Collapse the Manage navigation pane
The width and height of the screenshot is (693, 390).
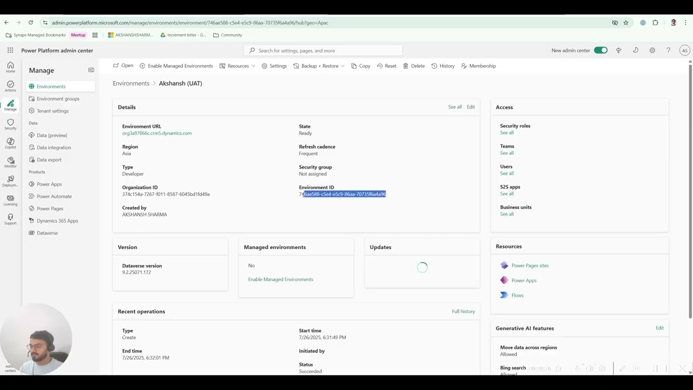tap(91, 70)
